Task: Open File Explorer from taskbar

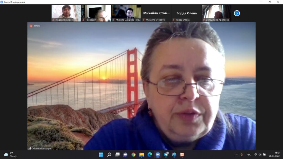Action: 141,155
